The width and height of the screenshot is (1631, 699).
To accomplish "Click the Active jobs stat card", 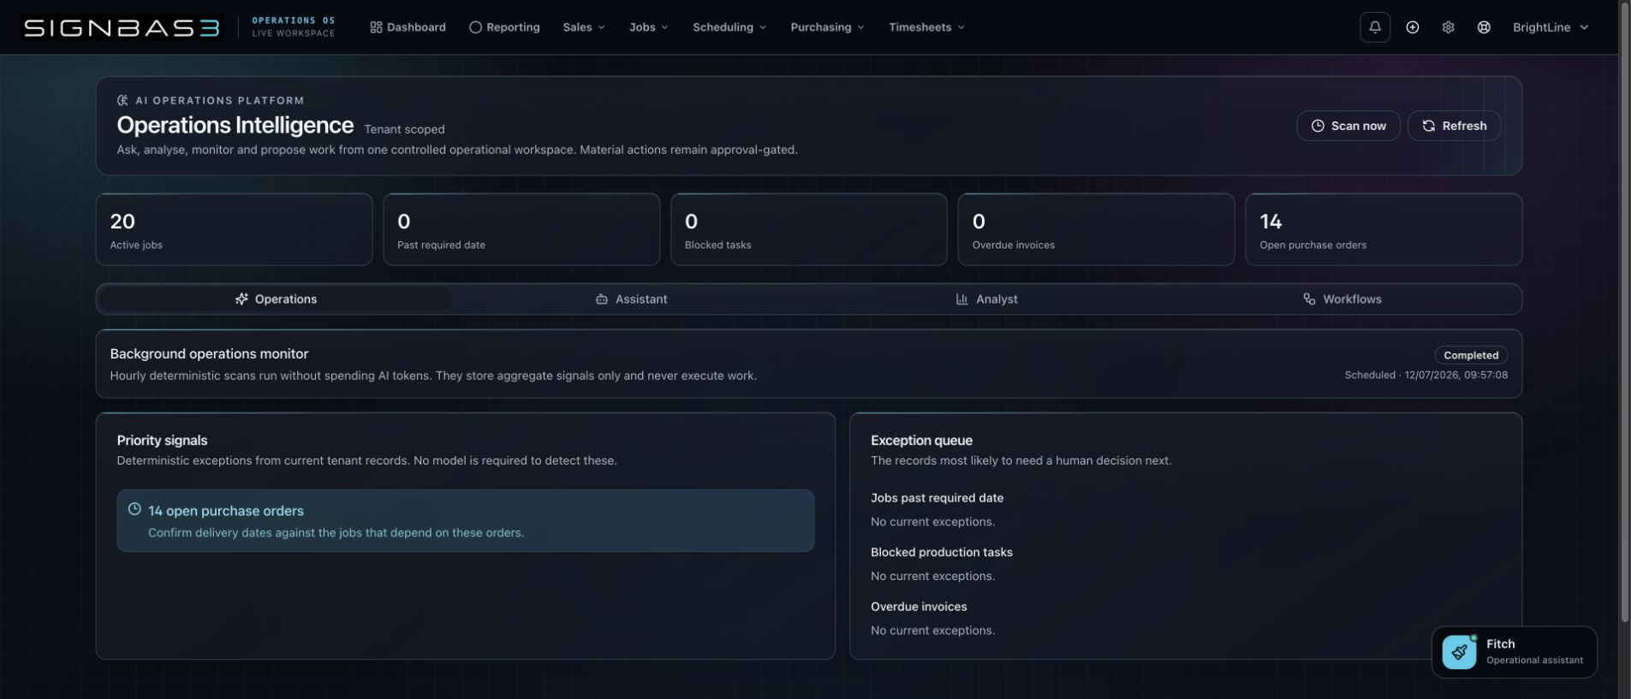I will (x=234, y=229).
